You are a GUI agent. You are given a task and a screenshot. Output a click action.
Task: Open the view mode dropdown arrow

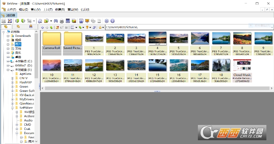point(76,27)
